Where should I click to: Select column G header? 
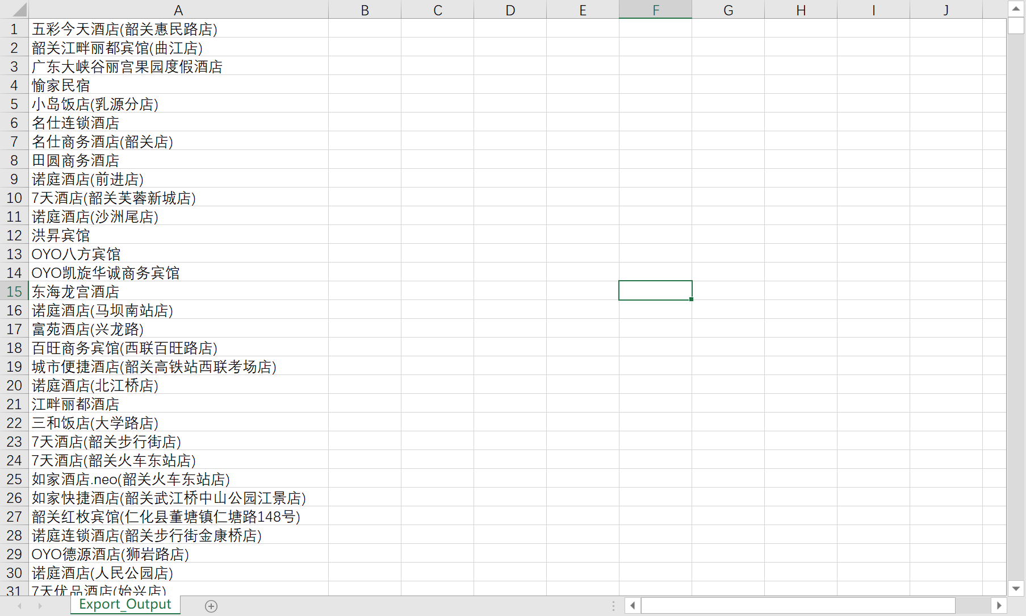[728, 10]
